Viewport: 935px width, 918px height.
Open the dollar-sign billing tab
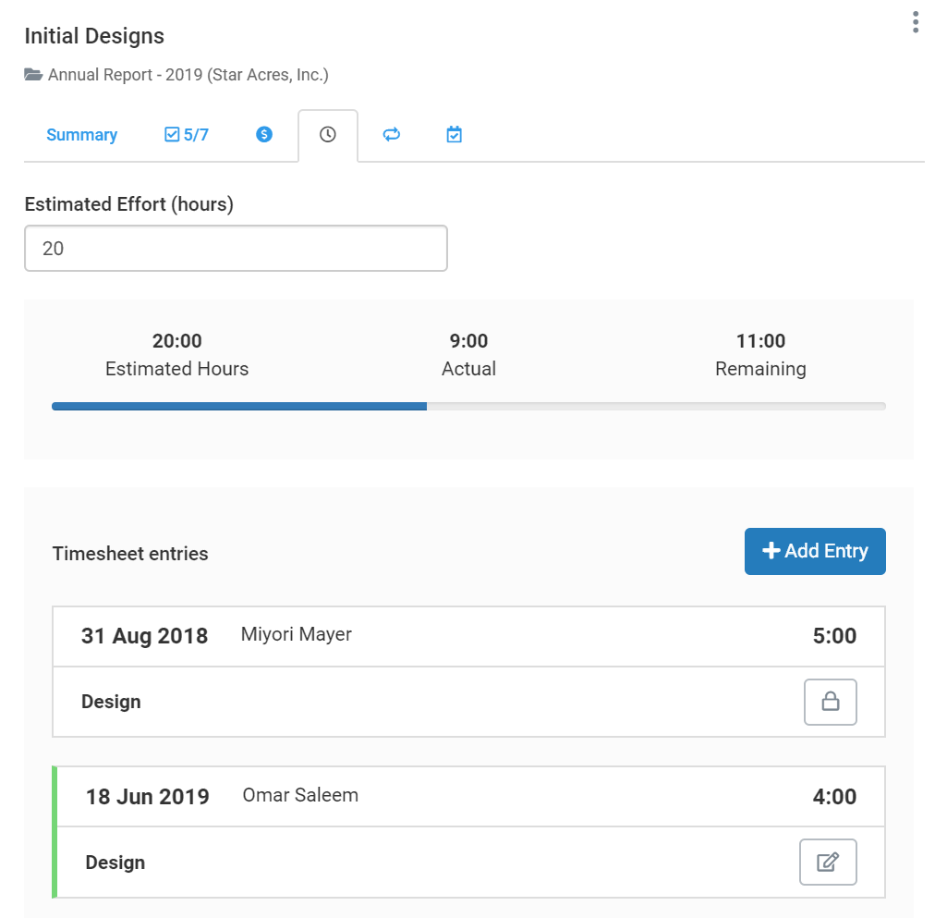tap(264, 135)
